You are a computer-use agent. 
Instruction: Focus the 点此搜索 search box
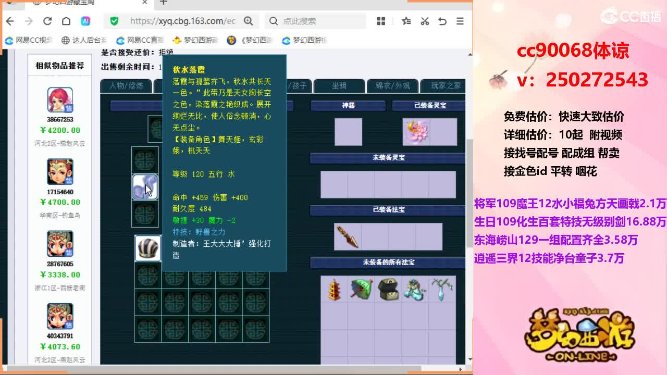(315, 21)
